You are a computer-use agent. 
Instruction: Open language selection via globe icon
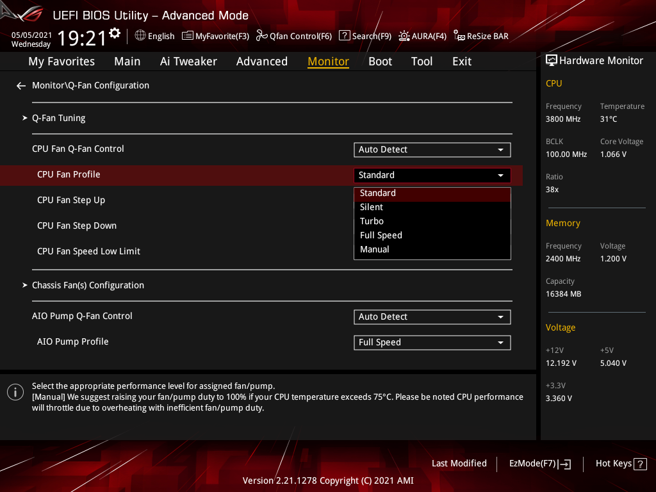tap(140, 36)
